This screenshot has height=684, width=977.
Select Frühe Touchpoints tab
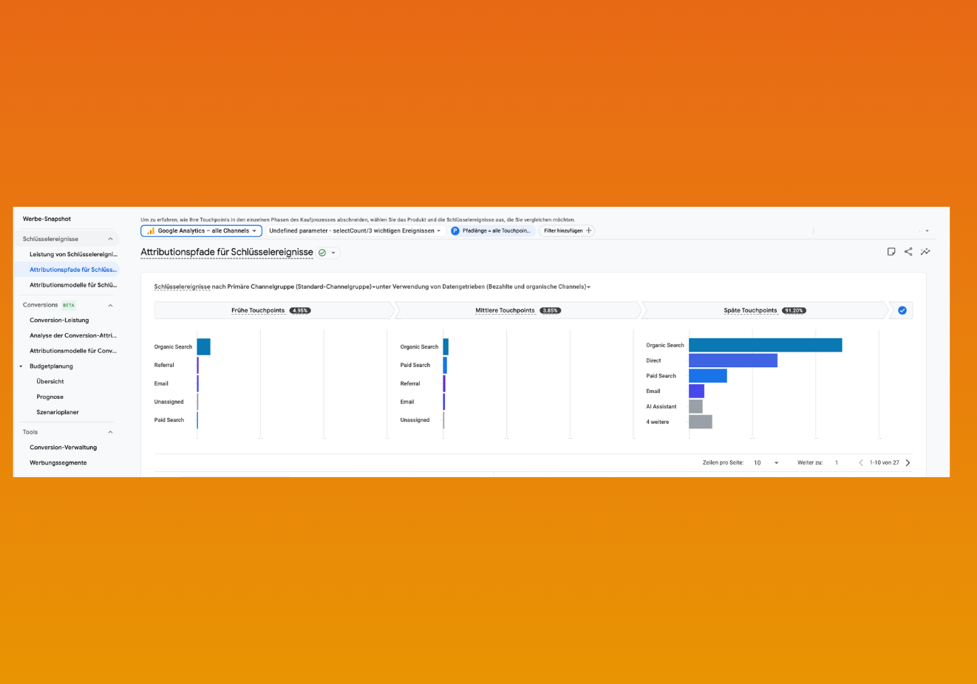click(x=272, y=310)
